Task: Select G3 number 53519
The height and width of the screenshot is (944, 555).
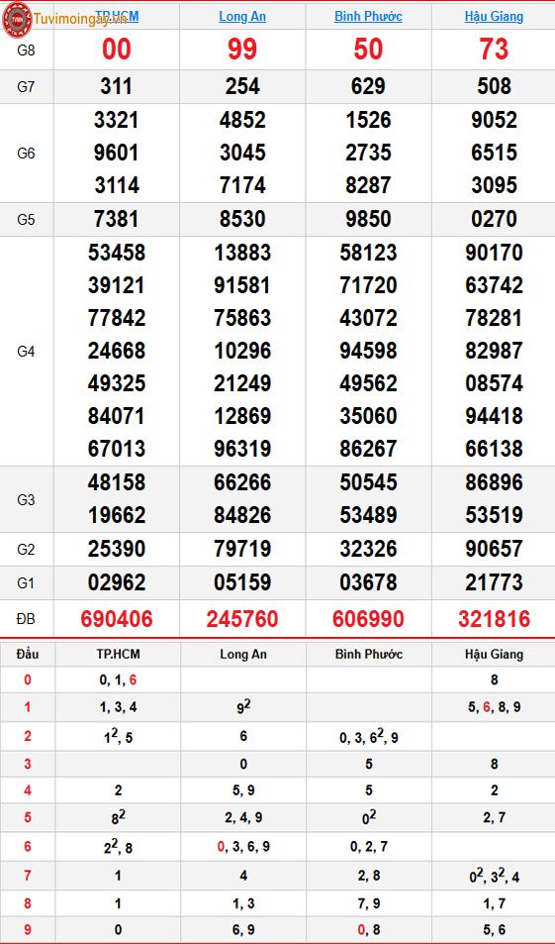Action: click(x=494, y=515)
